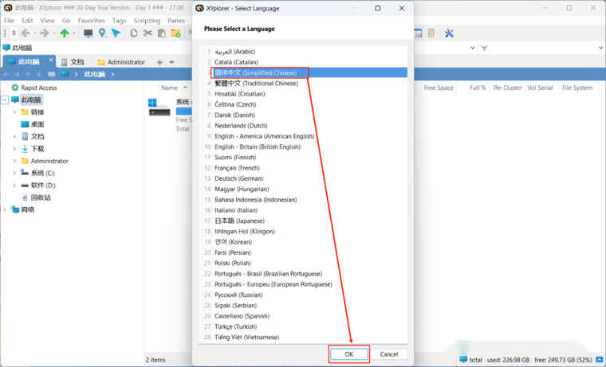Click the Vol Serial column header
Viewport: 606px width, 367px height.
(540, 88)
